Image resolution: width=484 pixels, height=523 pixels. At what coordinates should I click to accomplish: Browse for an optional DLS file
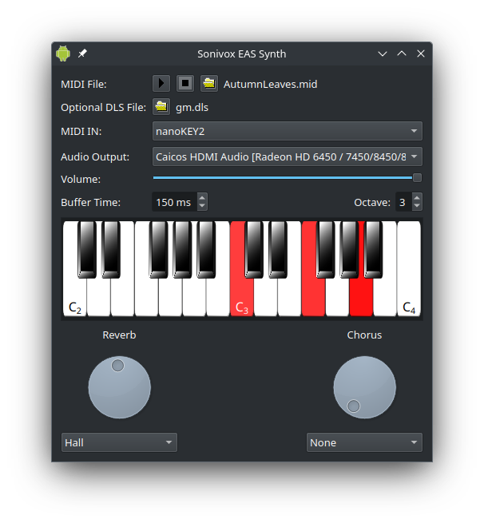[161, 107]
